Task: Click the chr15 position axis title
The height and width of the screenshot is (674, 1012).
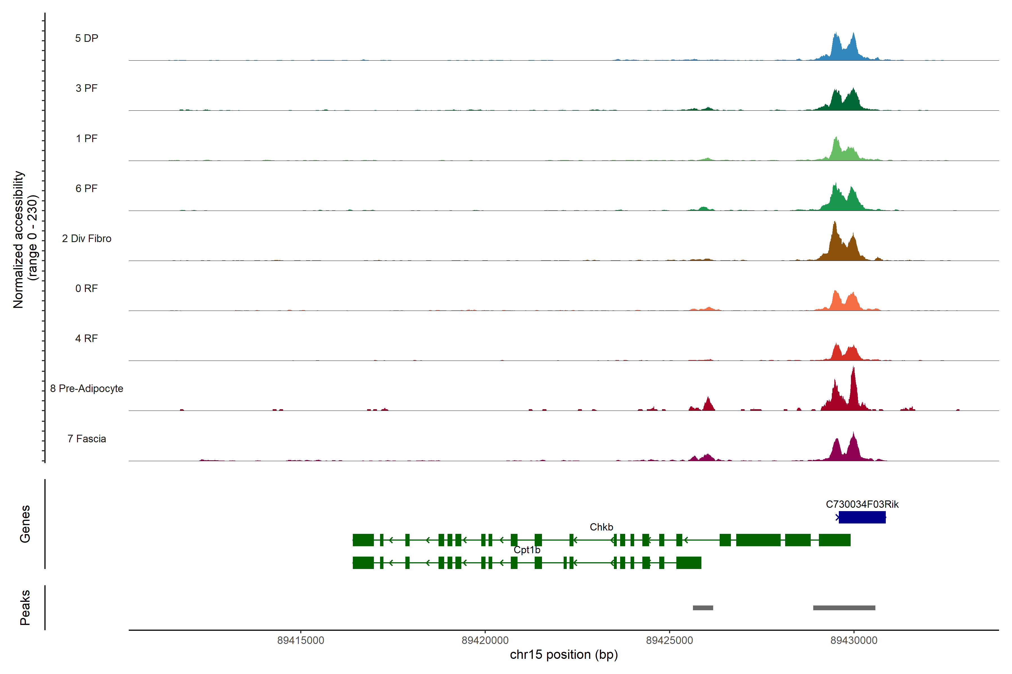Action: point(564,655)
